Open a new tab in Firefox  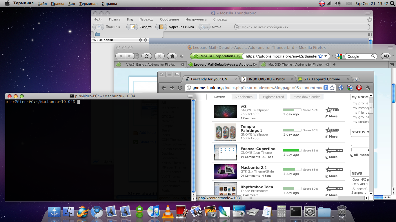[334, 64]
